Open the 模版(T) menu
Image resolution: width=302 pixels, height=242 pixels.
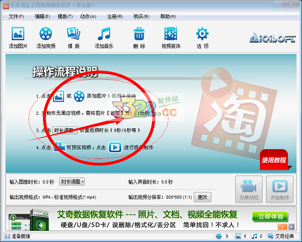tap(65, 17)
